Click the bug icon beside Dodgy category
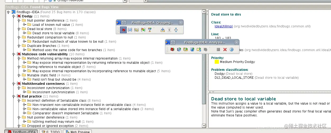This screenshot has height=133, width=331. 19,16
